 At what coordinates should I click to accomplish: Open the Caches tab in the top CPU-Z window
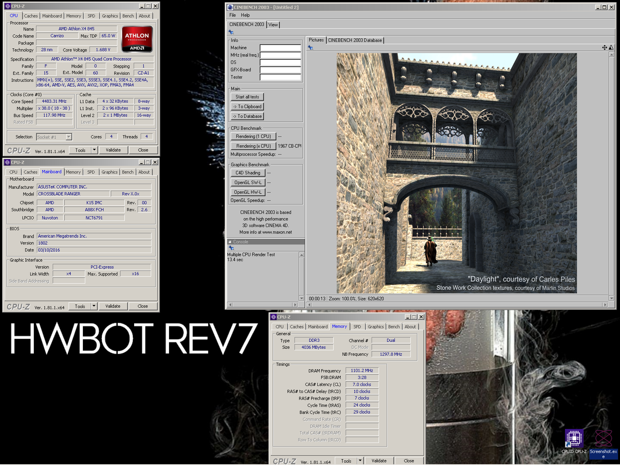point(31,16)
